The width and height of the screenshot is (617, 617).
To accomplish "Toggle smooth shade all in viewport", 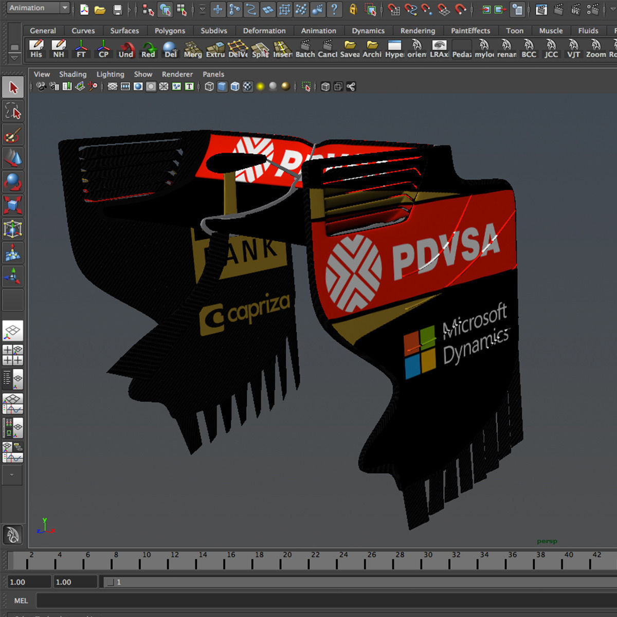I will [222, 86].
